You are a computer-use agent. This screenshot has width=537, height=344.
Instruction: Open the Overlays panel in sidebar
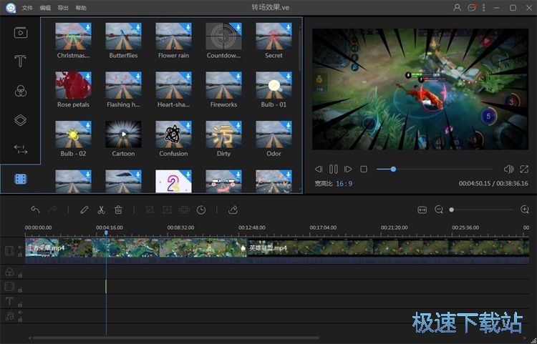(20, 120)
